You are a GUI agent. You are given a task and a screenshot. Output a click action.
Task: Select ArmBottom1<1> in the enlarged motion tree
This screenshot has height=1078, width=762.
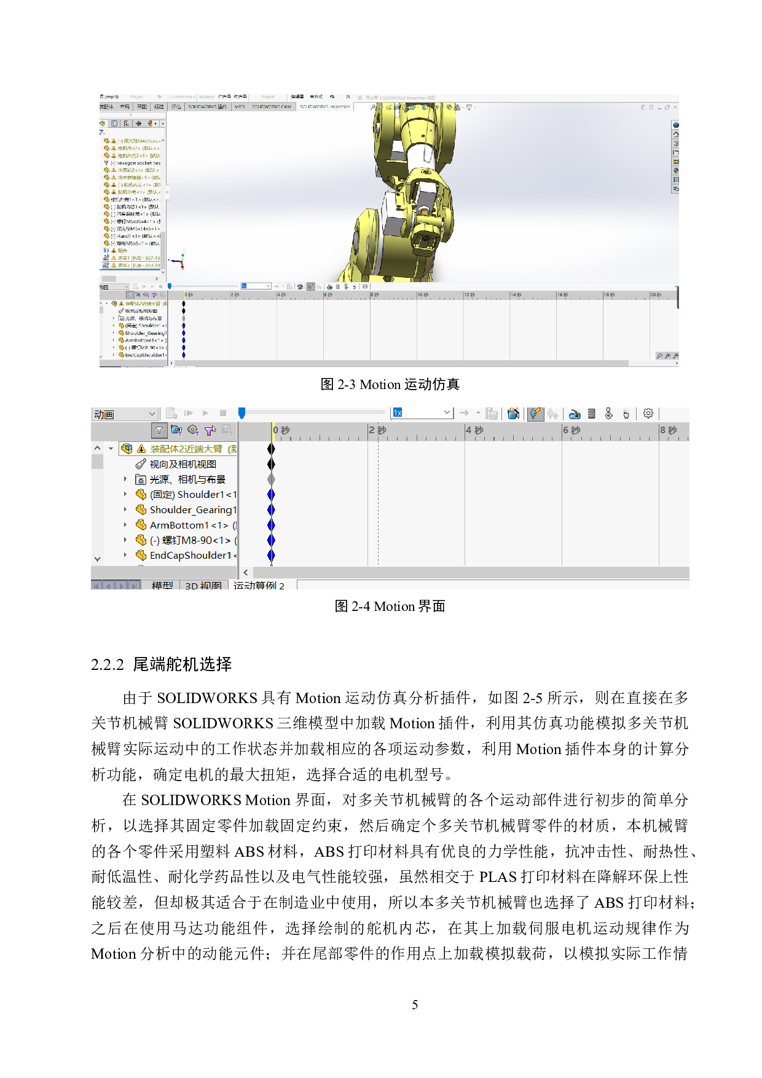pos(189,525)
